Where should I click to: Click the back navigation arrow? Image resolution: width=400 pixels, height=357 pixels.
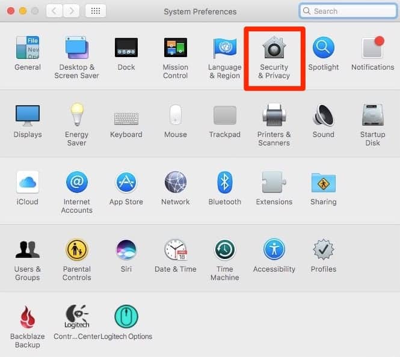pos(54,11)
